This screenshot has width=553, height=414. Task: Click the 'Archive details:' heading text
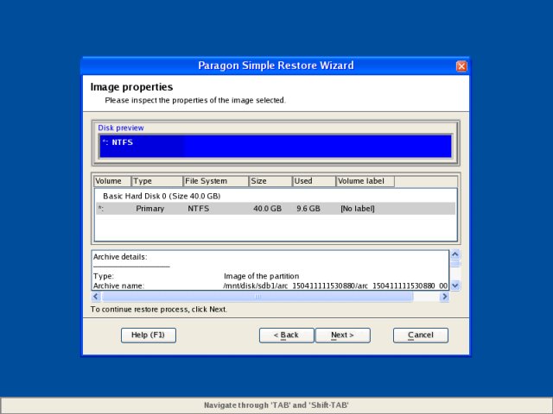pos(120,257)
